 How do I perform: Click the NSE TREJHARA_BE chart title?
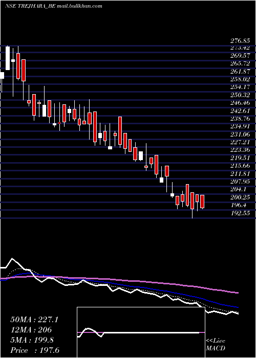pyautogui.click(x=53, y=6)
